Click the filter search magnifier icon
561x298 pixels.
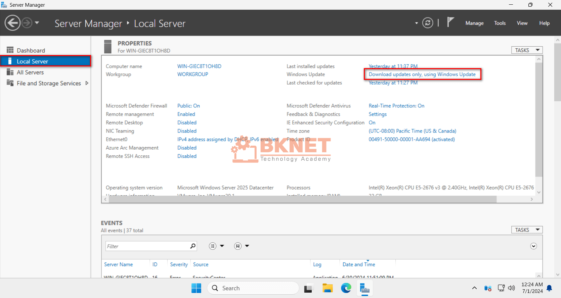tap(193, 246)
